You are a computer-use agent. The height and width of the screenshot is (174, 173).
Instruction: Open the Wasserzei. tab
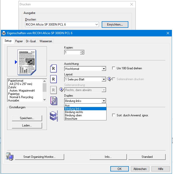point(46,41)
